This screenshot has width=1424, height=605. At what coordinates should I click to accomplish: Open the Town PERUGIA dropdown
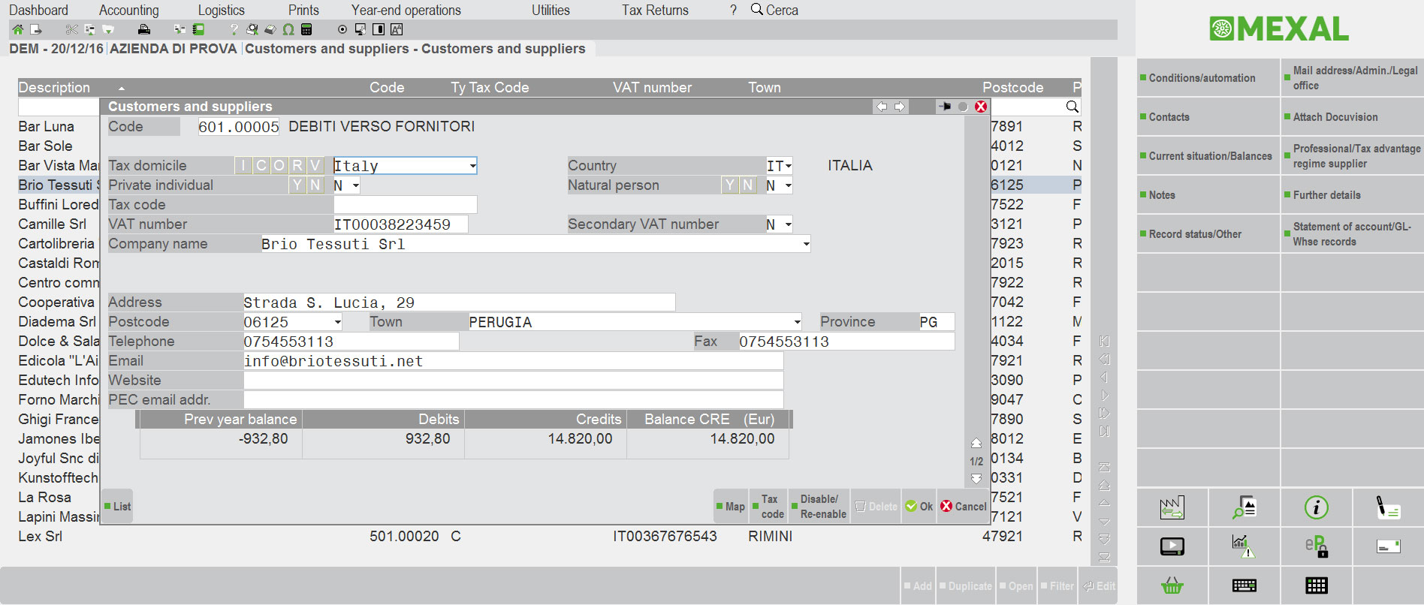pos(797,322)
